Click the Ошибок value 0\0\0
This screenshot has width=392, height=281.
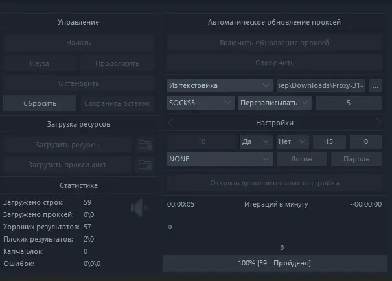92,264
